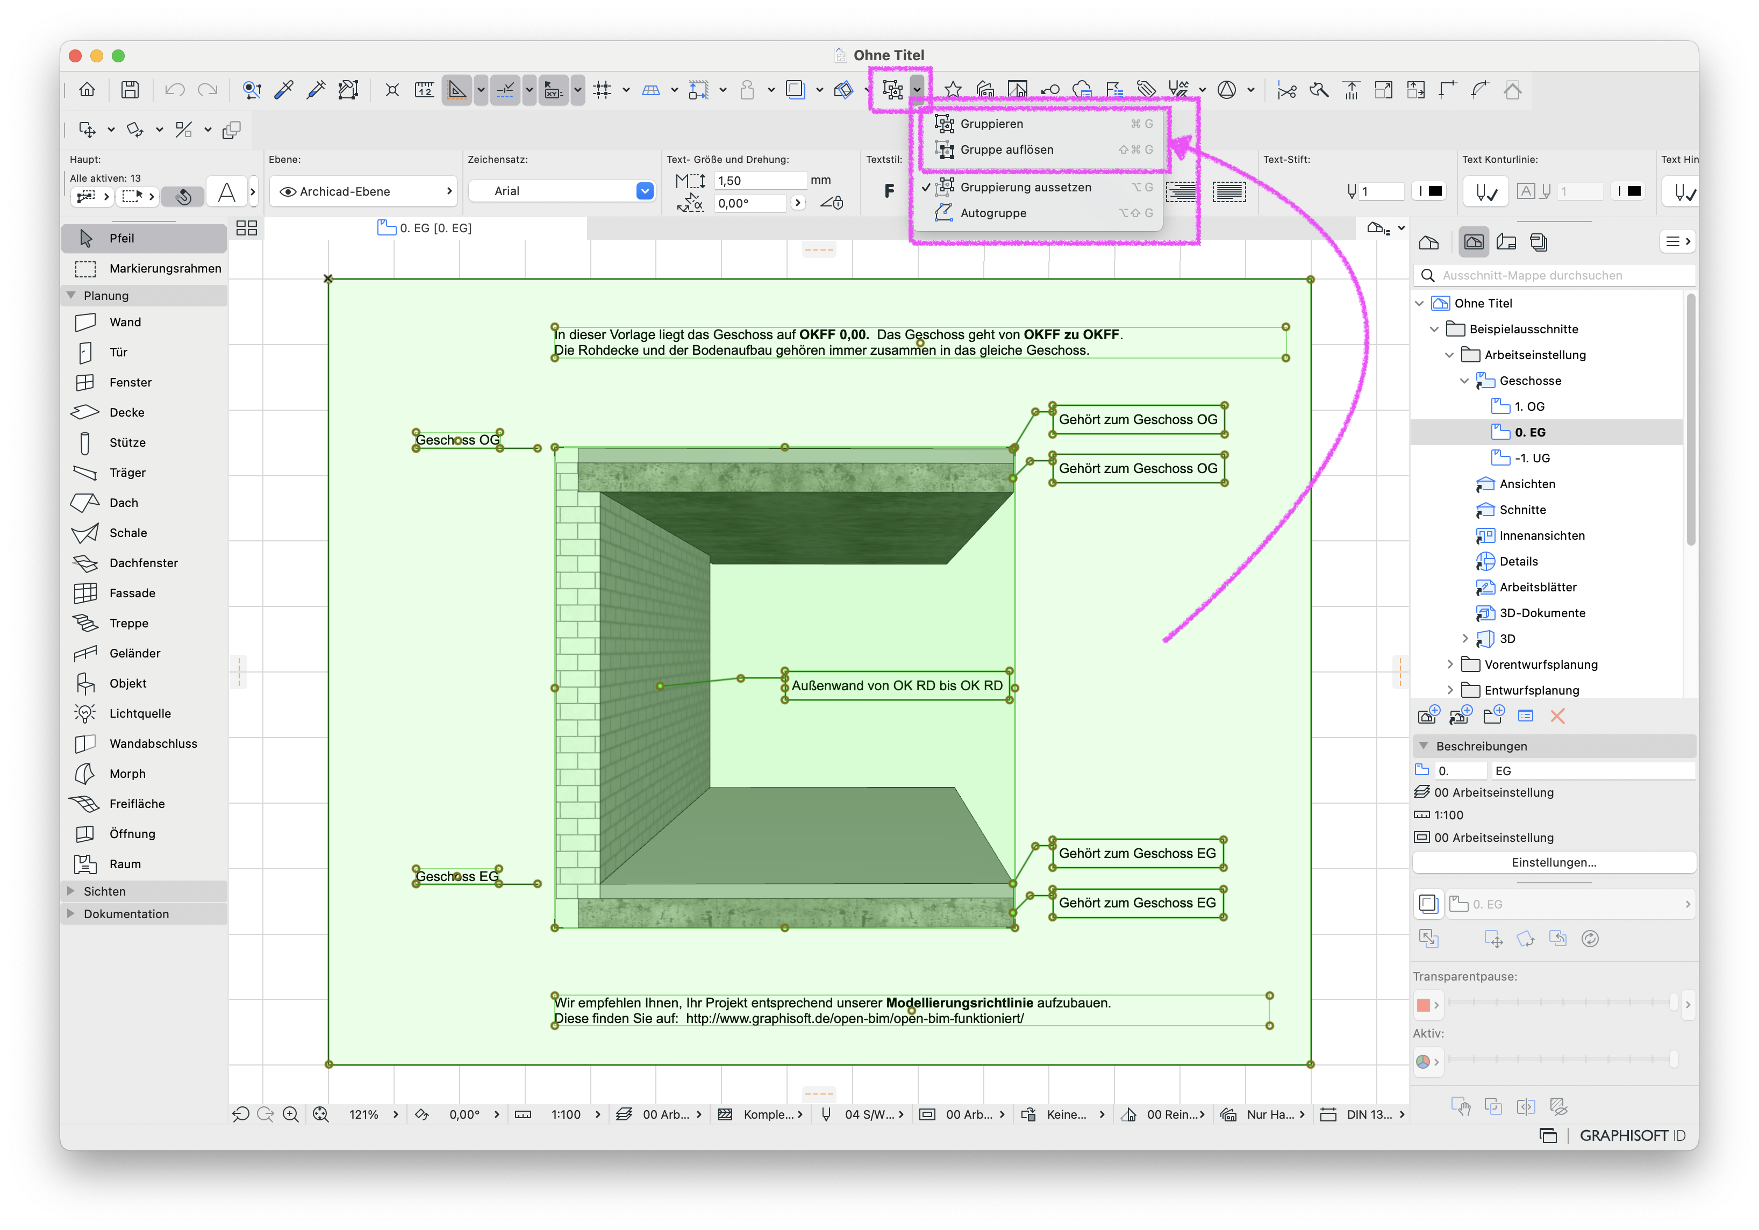The image size is (1759, 1230).
Task: Toggle the ruler guide lines button
Action: point(457,90)
